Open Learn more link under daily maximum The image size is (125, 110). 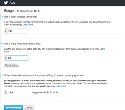102,49
